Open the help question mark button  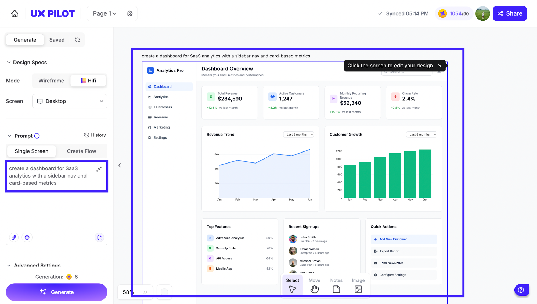pyautogui.click(x=521, y=290)
